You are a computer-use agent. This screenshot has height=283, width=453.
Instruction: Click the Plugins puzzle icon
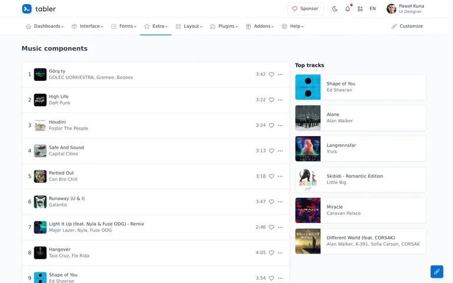point(212,27)
